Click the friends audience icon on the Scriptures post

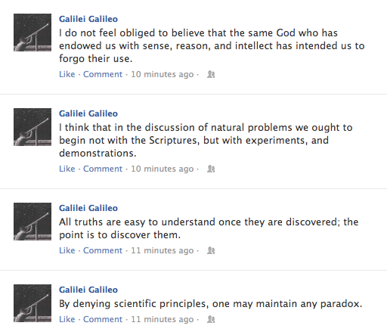(211, 169)
